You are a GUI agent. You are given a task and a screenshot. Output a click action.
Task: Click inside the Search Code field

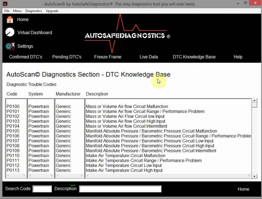[x=42, y=189]
